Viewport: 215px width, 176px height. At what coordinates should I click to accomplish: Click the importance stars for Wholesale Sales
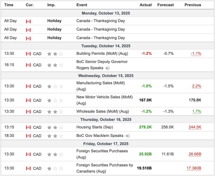pos(55,112)
